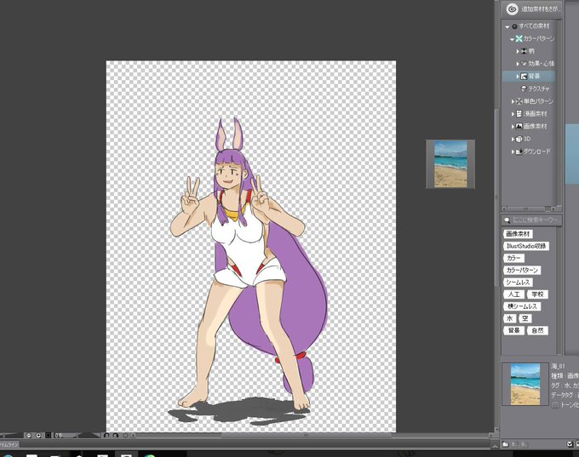Click the zoom out minus icon
The image size is (579, 457).
click(x=29, y=436)
